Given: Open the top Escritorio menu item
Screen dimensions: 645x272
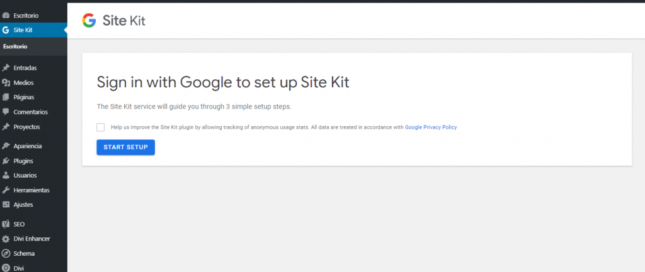Looking at the screenshot, I should (x=34, y=16).
